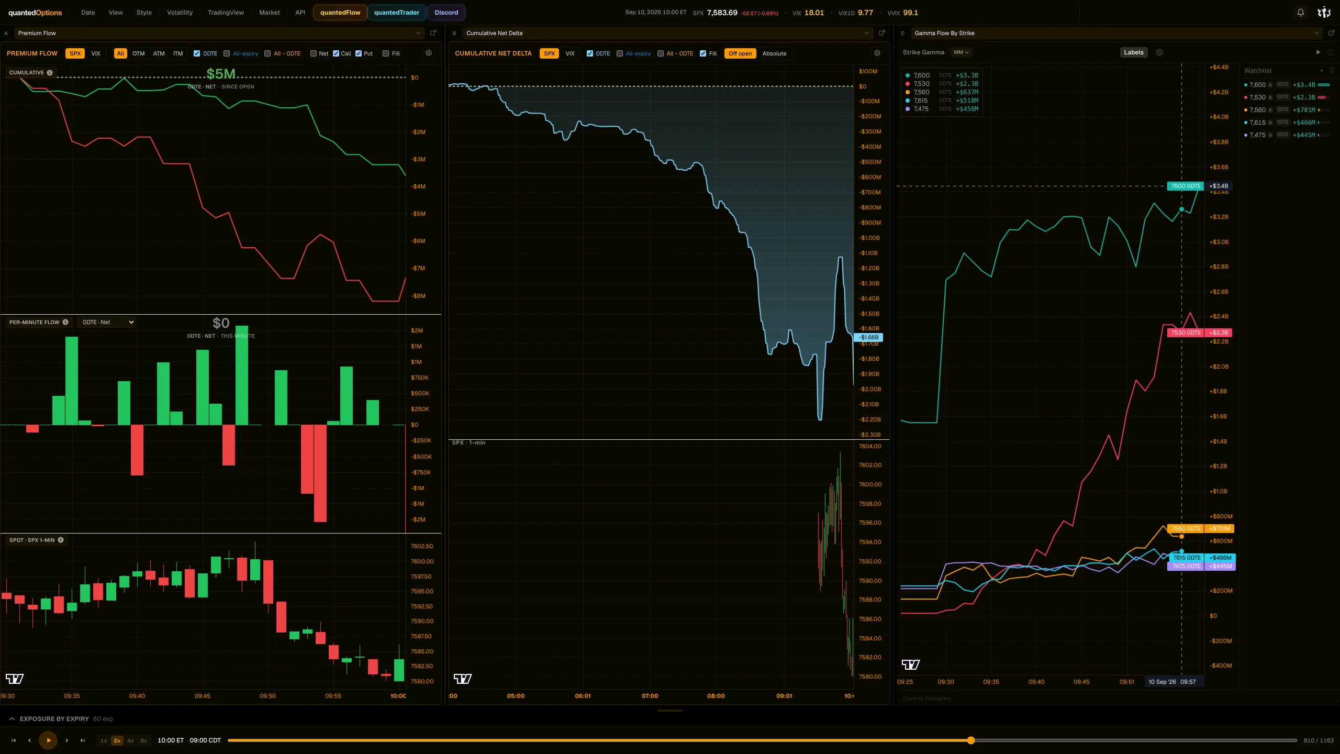The height and width of the screenshot is (754, 1340).
Task: Open the Volatility menu
Action: click(x=180, y=13)
